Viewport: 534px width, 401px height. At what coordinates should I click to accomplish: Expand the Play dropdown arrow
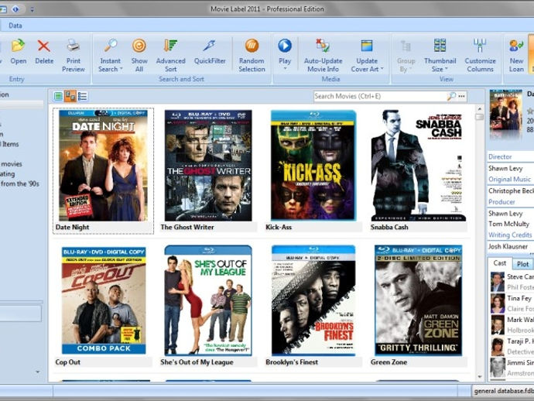click(285, 69)
